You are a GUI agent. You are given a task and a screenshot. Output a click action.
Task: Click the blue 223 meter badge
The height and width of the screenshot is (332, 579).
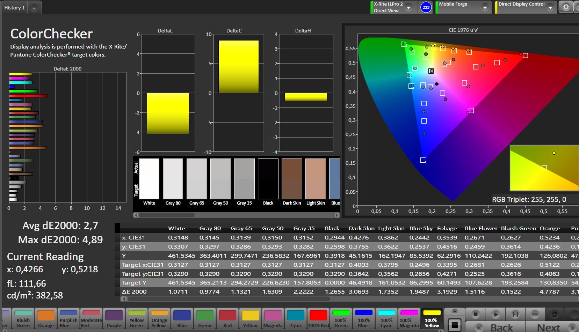click(426, 7)
